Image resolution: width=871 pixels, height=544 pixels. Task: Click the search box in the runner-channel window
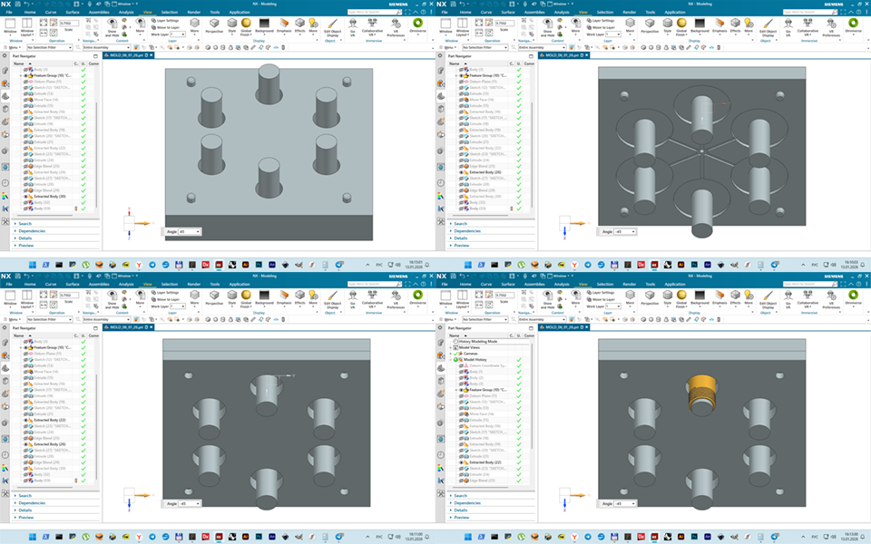click(x=809, y=12)
